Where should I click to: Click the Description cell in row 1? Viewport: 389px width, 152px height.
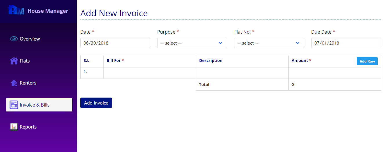click(x=242, y=73)
